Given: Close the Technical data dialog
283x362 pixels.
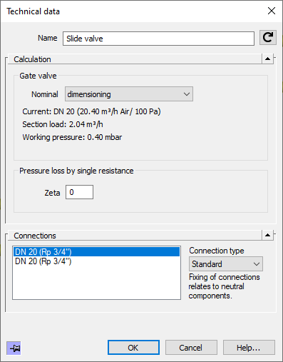Looking at the screenshot, I should click(272, 11).
